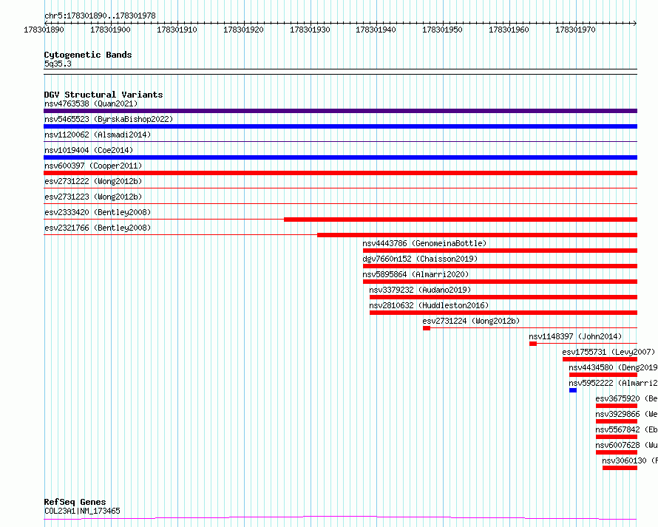This screenshot has width=658, height=527.
Task: Click red bar under esv1755731
Action: (x=600, y=359)
